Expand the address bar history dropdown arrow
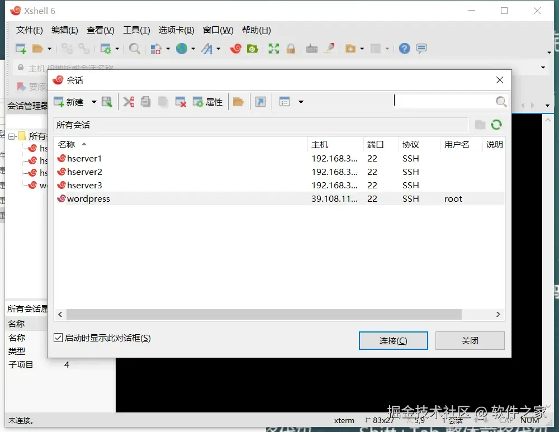 543,68
